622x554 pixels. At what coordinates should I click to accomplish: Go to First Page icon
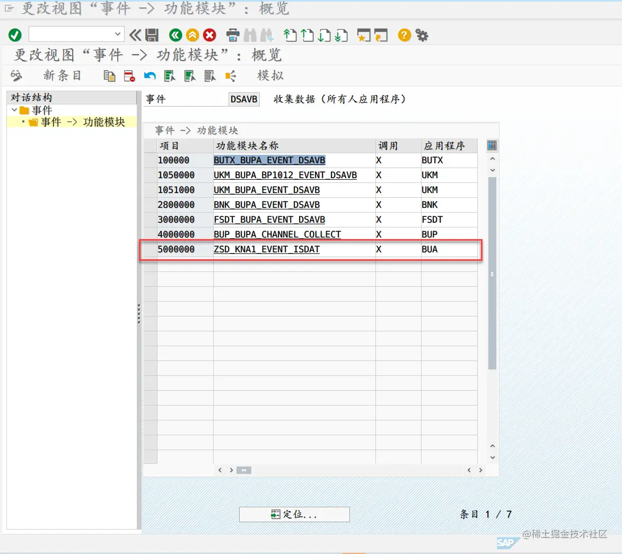click(x=290, y=36)
